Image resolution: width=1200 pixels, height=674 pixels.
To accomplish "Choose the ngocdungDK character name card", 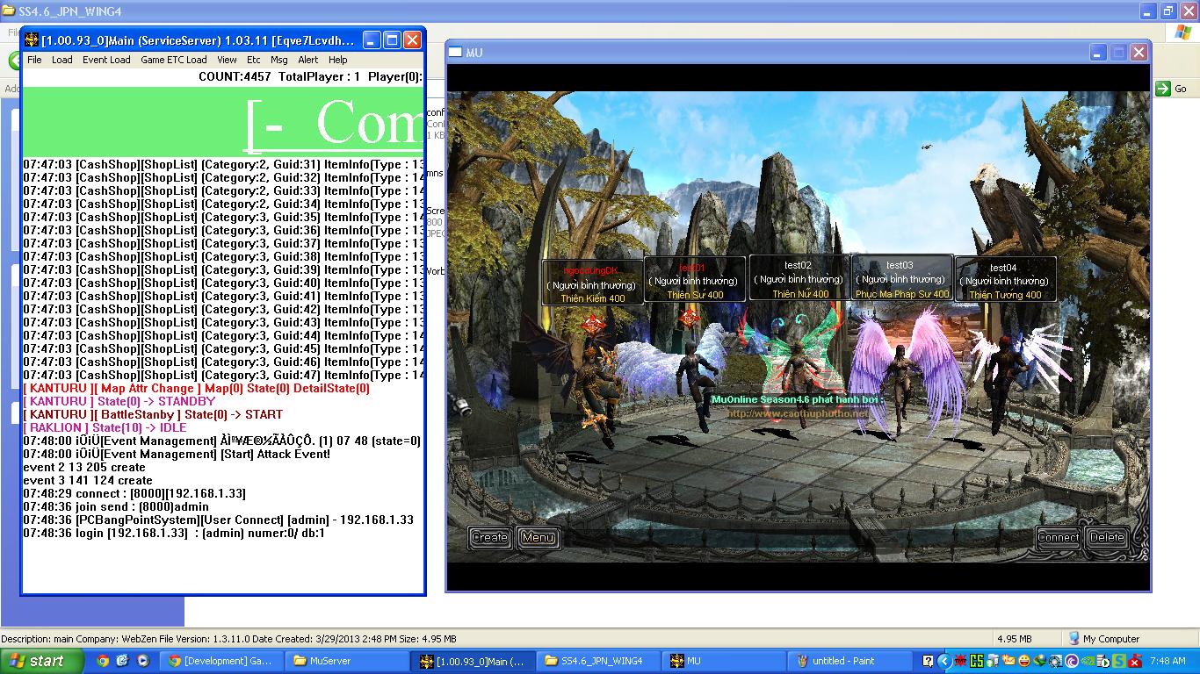I will (x=592, y=283).
